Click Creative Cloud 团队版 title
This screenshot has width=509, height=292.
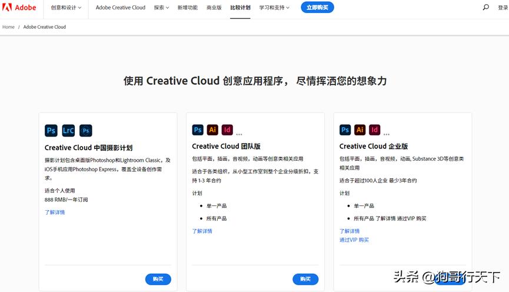pos(227,147)
